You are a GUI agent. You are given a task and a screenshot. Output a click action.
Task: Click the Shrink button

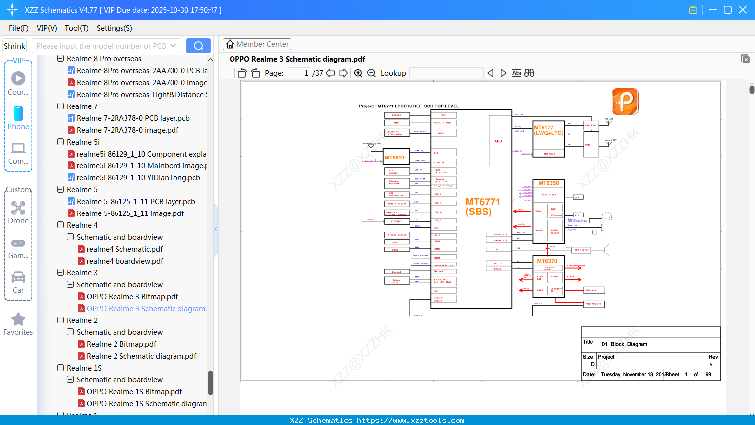pyautogui.click(x=15, y=46)
